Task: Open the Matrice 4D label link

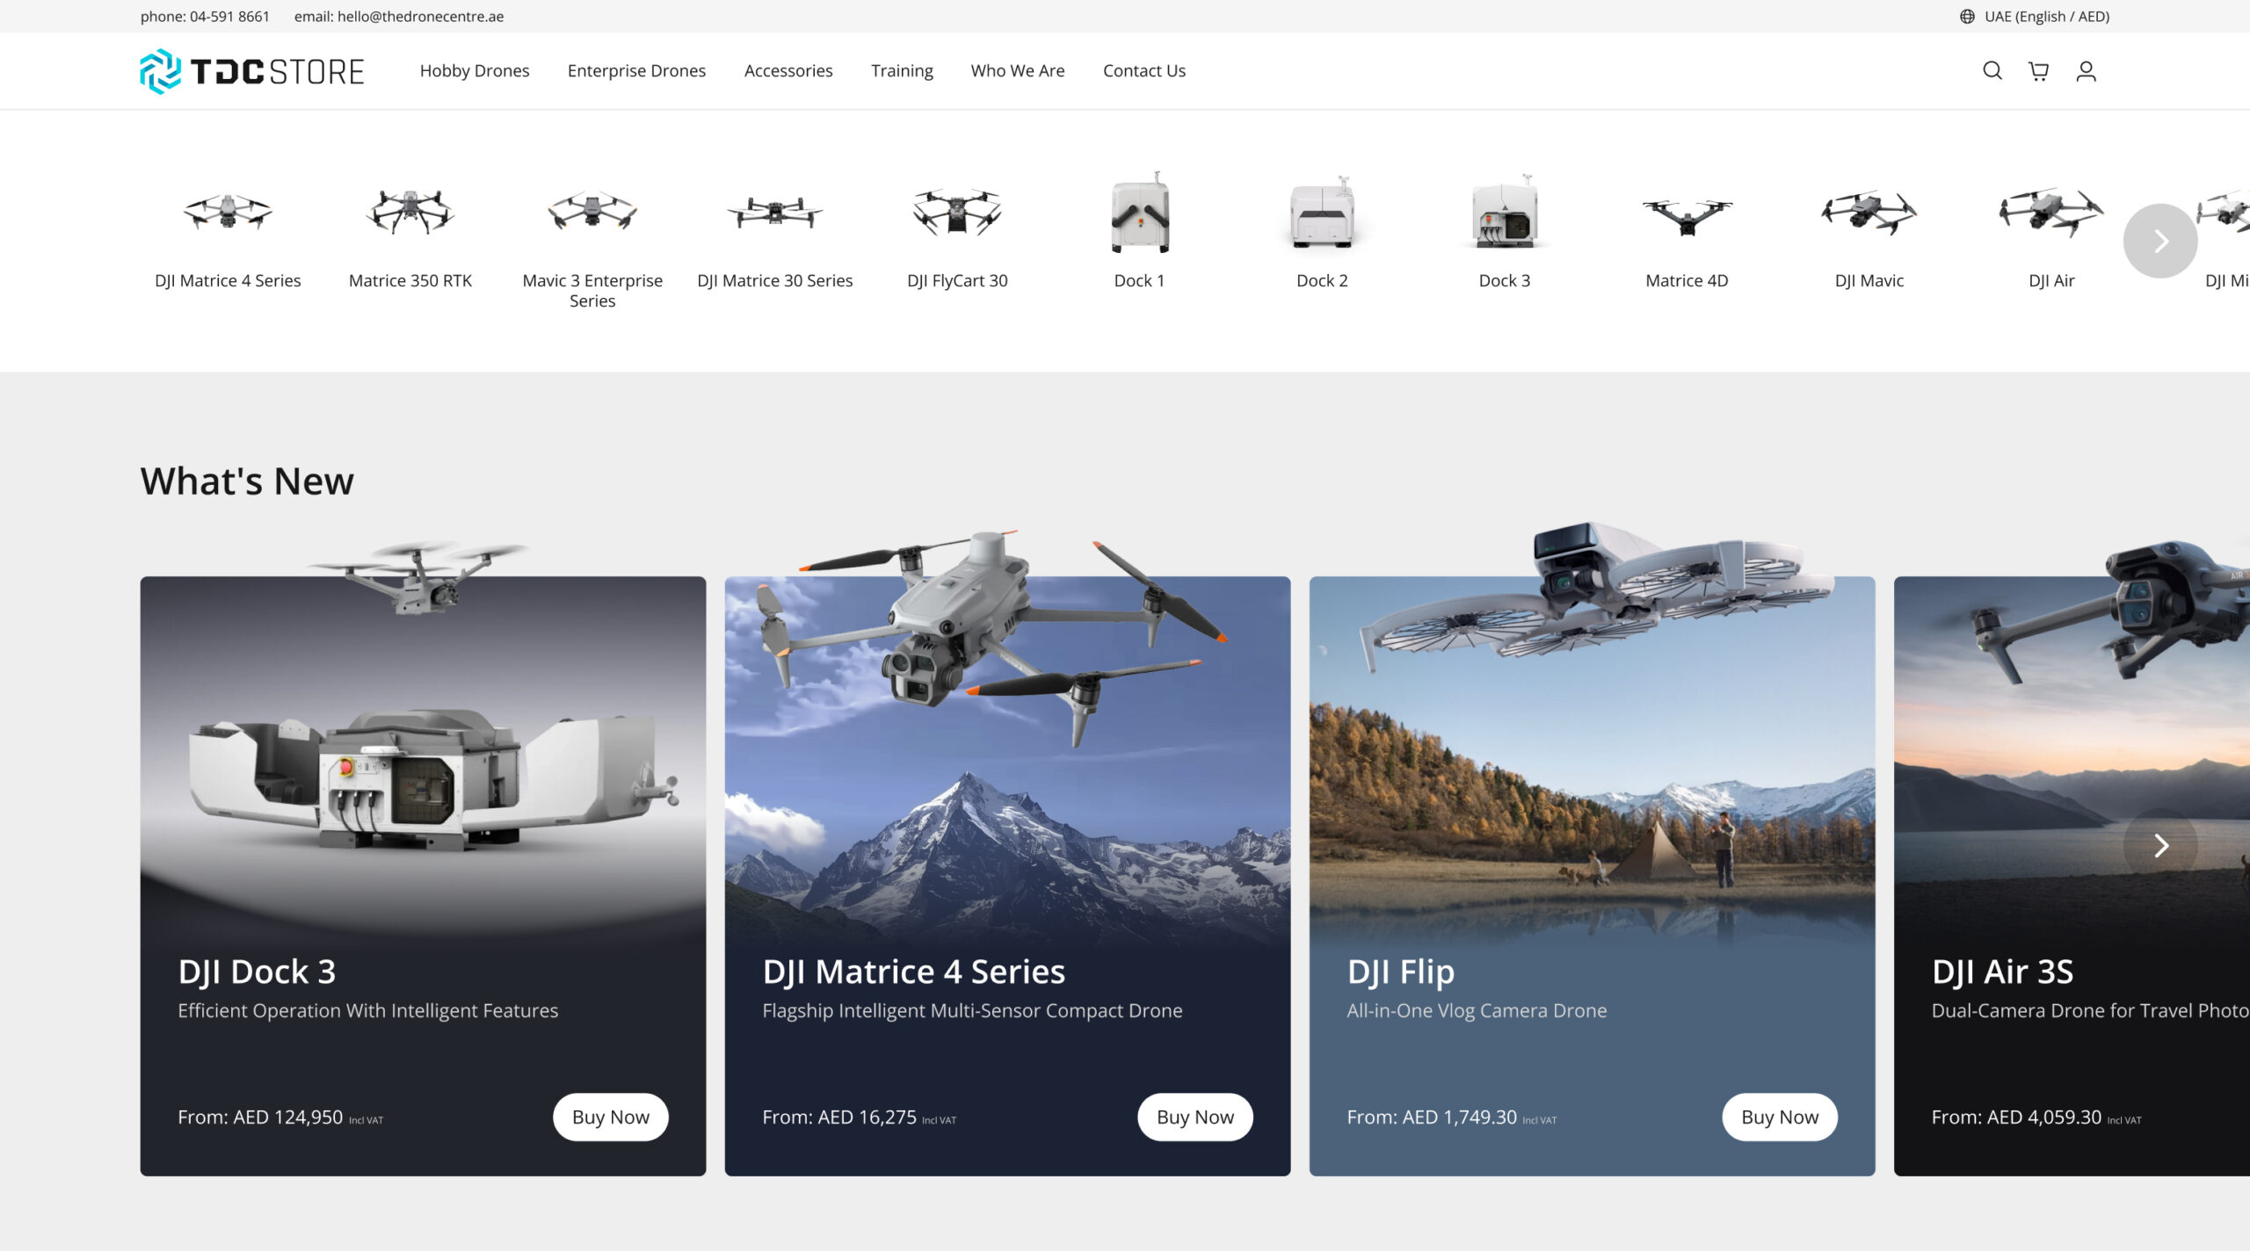Action: [1687, 281]
